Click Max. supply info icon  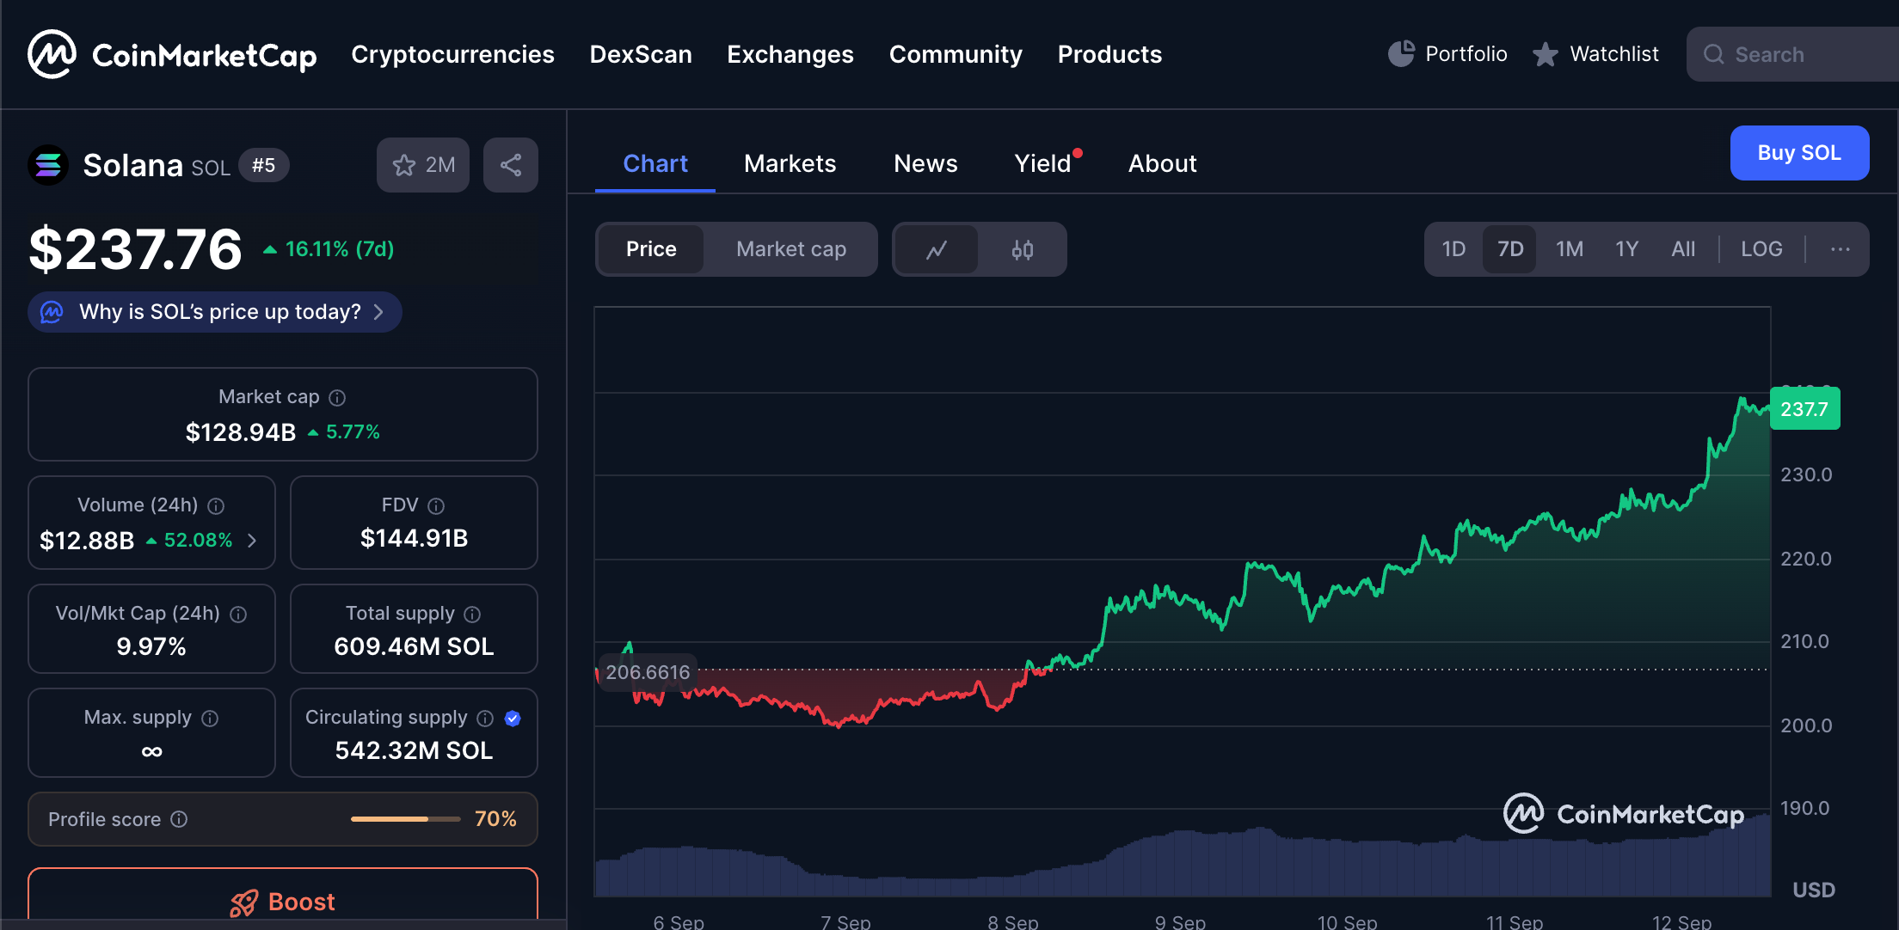point(211,718)
